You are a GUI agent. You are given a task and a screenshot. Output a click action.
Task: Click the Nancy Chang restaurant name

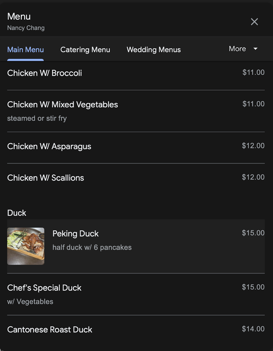click(26, 28)
